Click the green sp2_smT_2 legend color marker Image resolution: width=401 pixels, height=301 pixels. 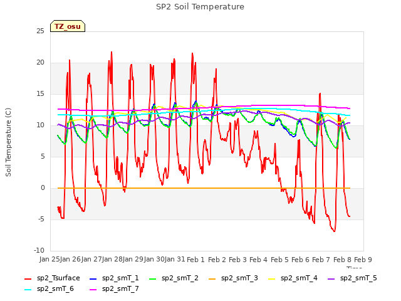point(153,278)
